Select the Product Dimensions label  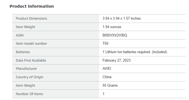(x=31, y=18)
